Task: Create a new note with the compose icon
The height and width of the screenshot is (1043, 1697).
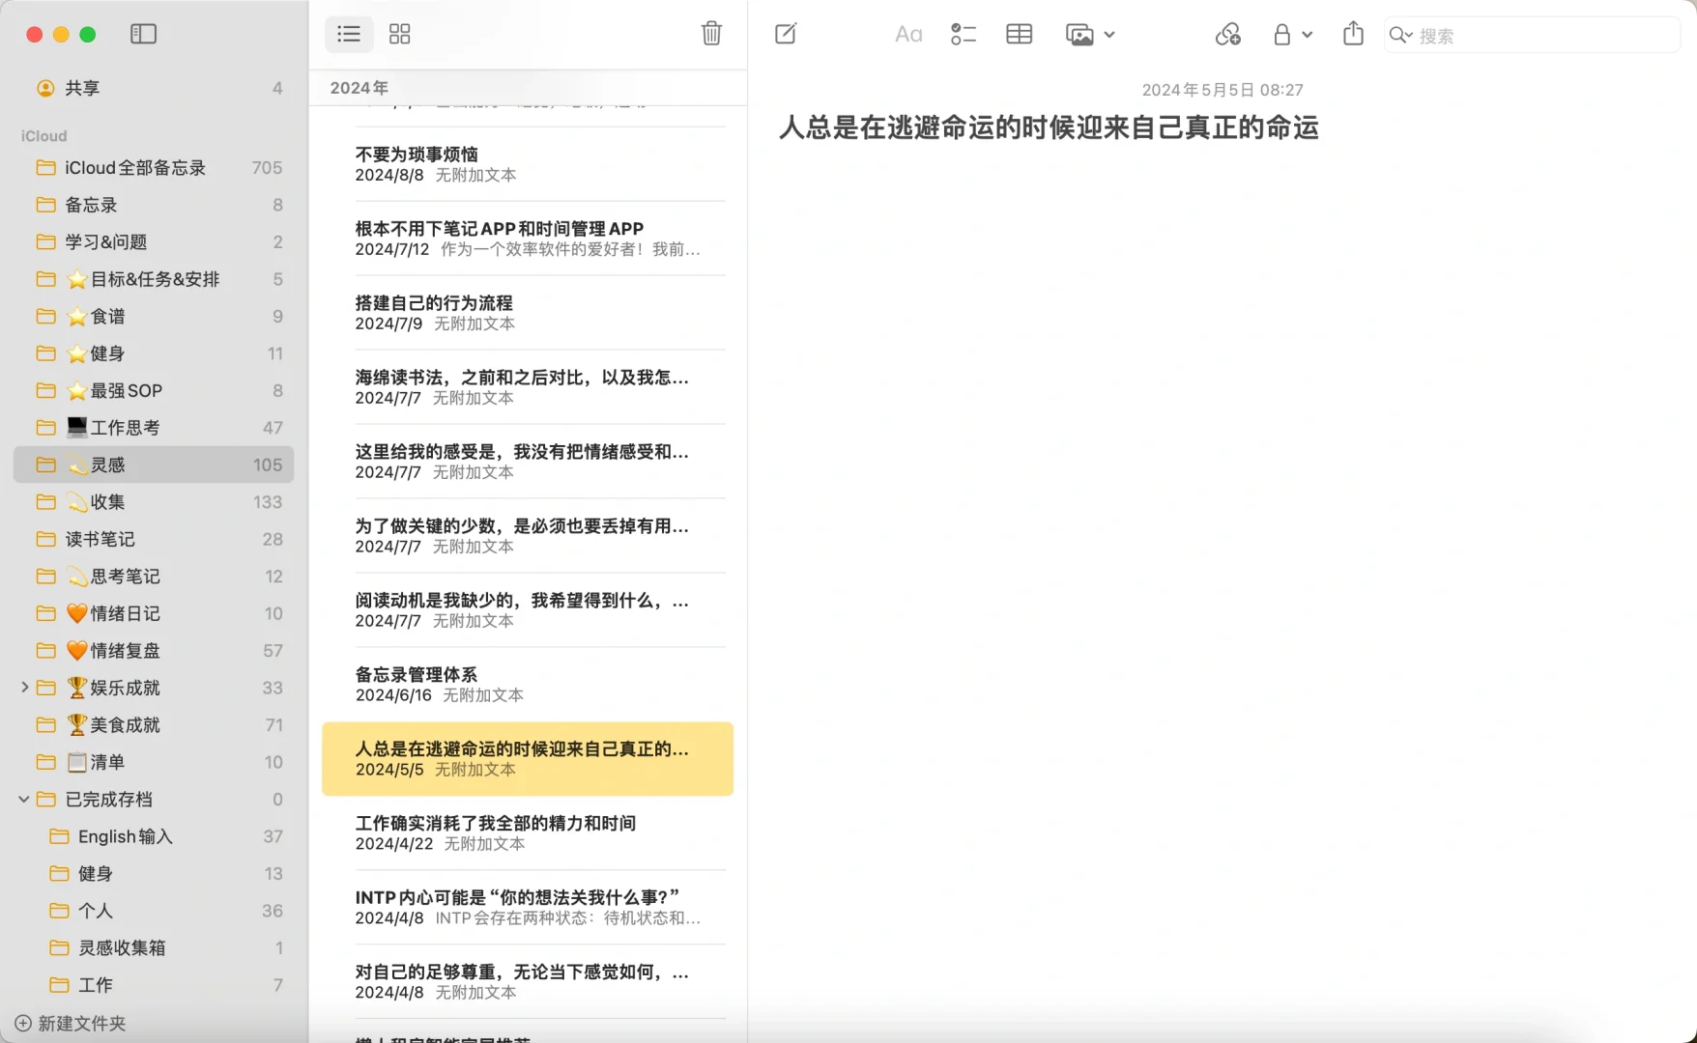Action: (785, 34)
